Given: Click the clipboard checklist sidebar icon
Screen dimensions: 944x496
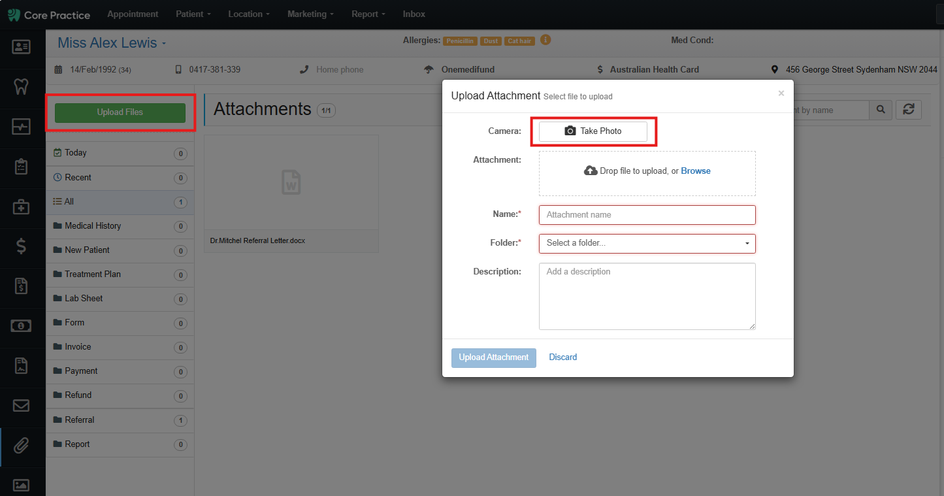Looking at the screenshot, I should [21, 167].
